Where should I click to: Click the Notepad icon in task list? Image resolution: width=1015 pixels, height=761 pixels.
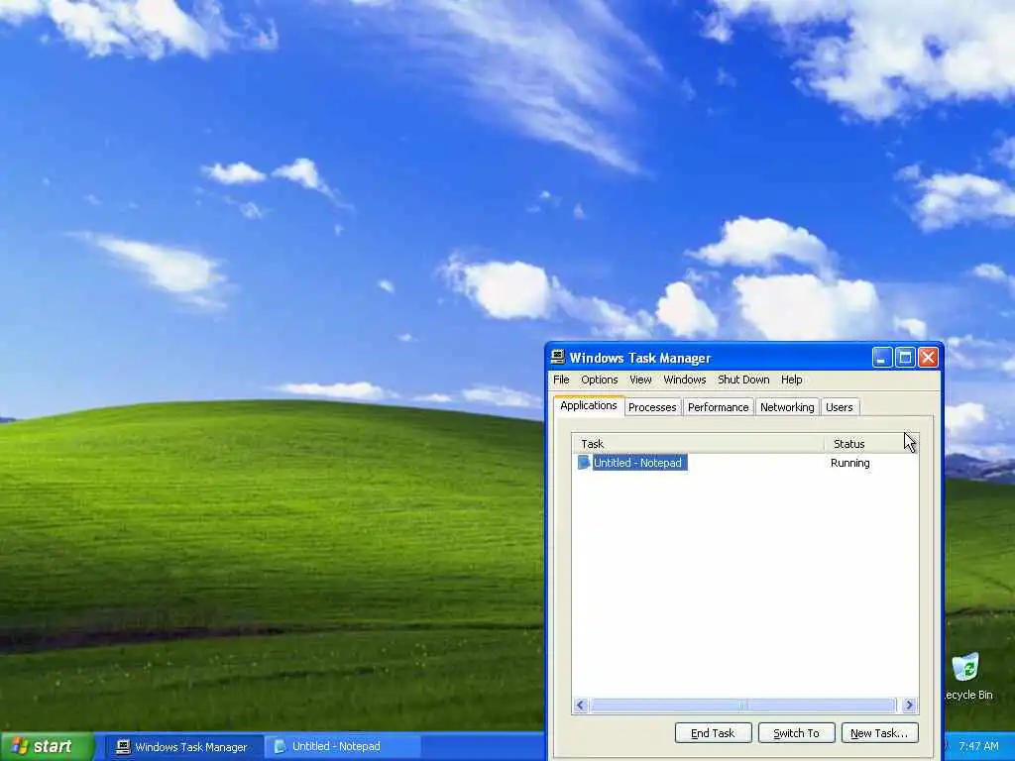[x=584, y=462]
